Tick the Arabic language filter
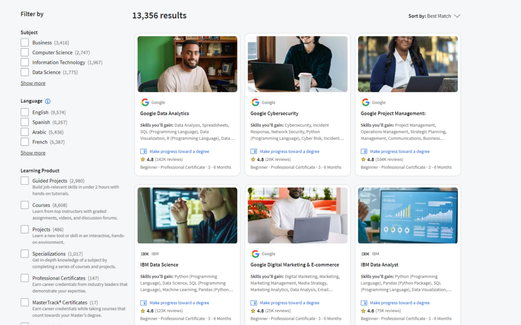This screenshot has width=521, height=325. pos(24,132)
